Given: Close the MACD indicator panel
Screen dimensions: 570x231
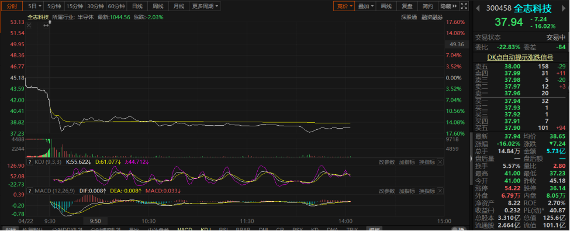Looking at the screenshot, I should (x=440, y=191).
